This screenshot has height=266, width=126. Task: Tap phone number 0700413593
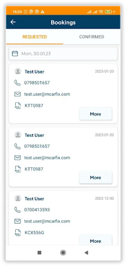point(37,210)
